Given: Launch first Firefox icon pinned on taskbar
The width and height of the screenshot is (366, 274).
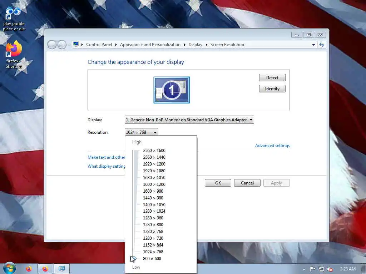Looking at the screenshot, I should click(29, 269).
